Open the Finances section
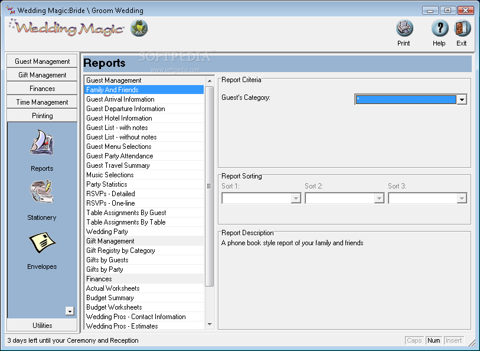This screenshot has height=351, width=480. point(42,89)
